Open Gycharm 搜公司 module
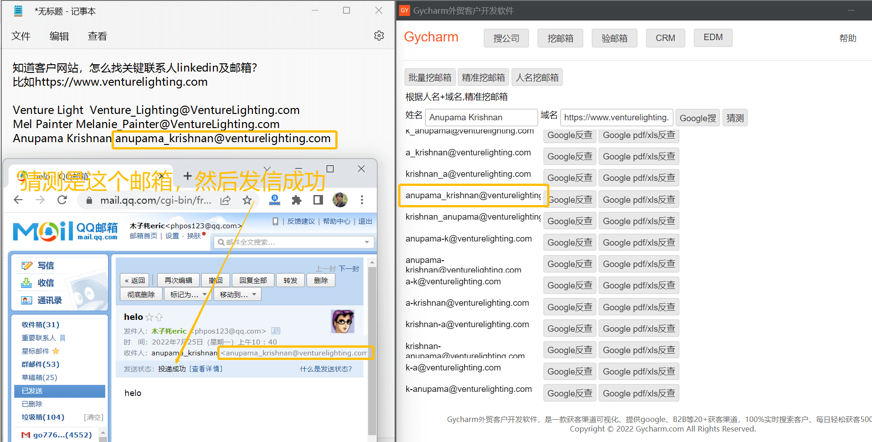872x442 pixels. coord(506,38)
